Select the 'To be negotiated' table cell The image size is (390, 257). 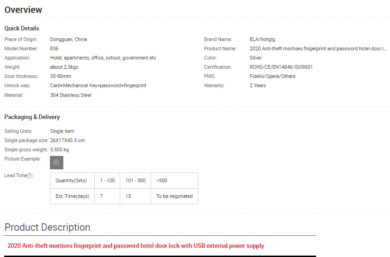click(x=174, y=196)
